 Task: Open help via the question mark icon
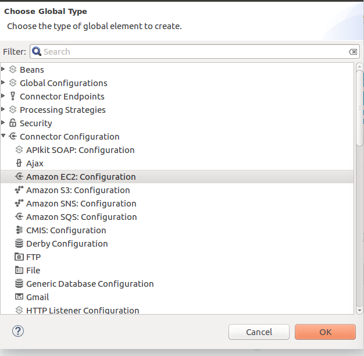[x=18, y=331]
